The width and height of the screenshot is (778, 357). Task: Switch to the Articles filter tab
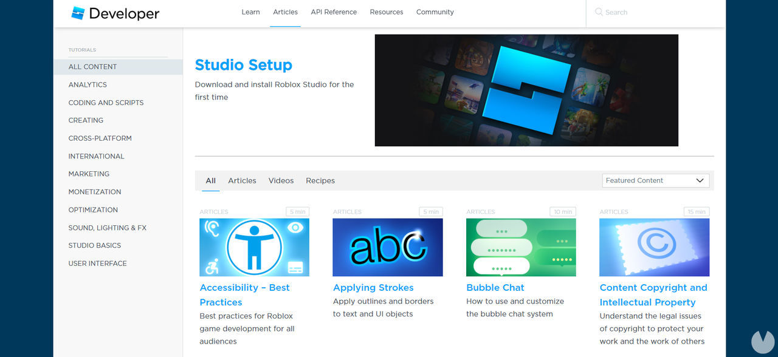click(x=242, y=180)
